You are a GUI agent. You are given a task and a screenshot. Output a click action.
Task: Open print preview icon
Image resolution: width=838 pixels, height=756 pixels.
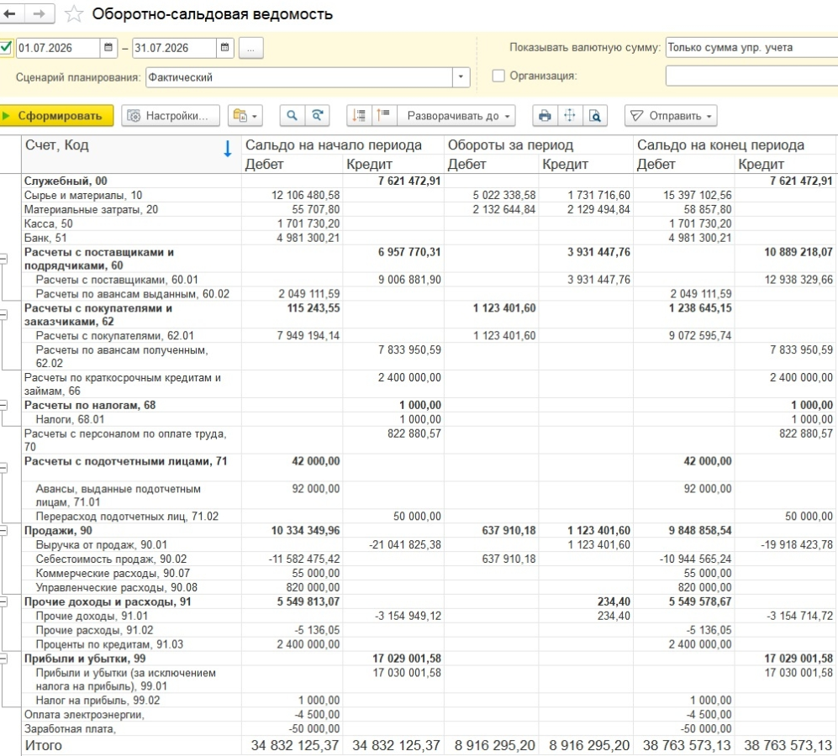595,116
